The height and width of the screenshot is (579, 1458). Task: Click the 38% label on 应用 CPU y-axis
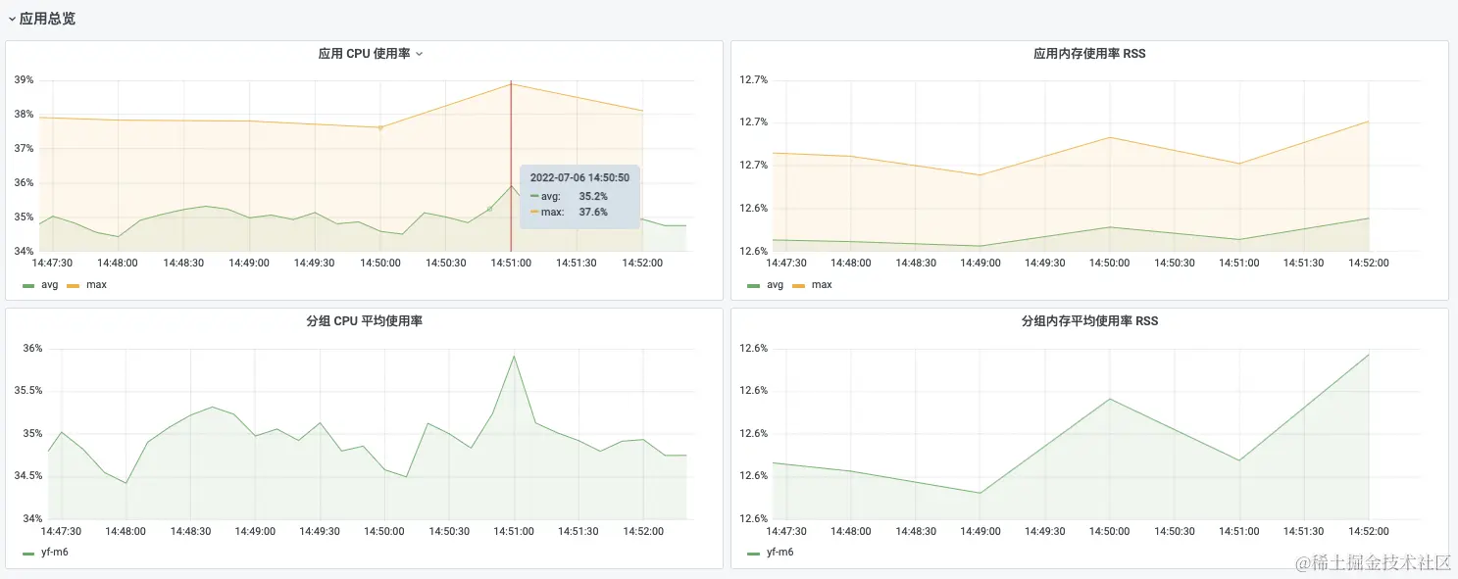pos(24,115)
